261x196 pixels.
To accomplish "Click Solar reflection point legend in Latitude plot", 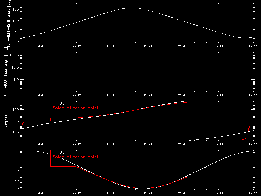I will [x=75, y=157].
